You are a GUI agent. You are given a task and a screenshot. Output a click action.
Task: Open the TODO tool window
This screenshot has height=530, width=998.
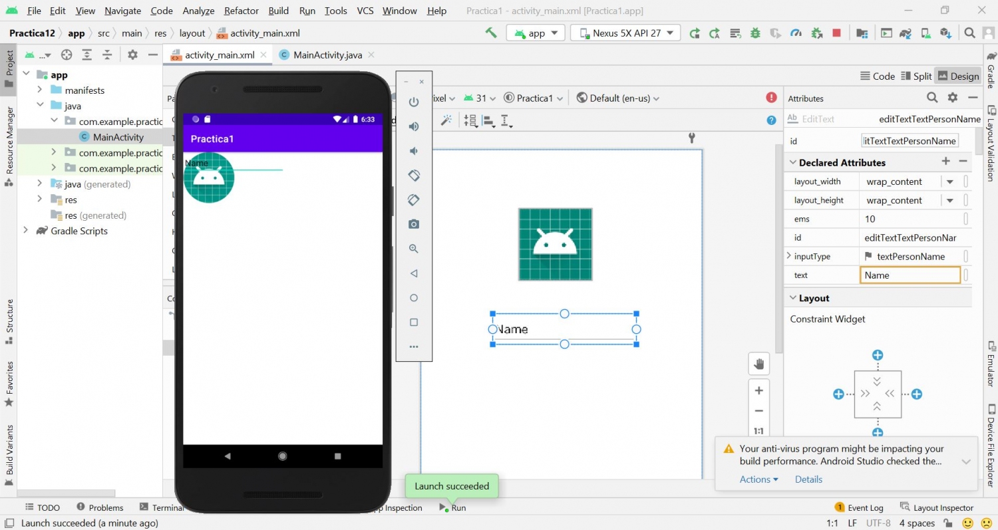(43, 507)
